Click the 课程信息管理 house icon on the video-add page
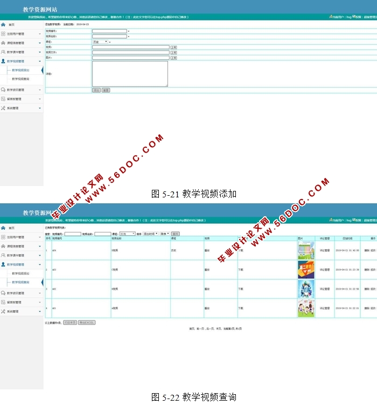 (x=3, y=43)
